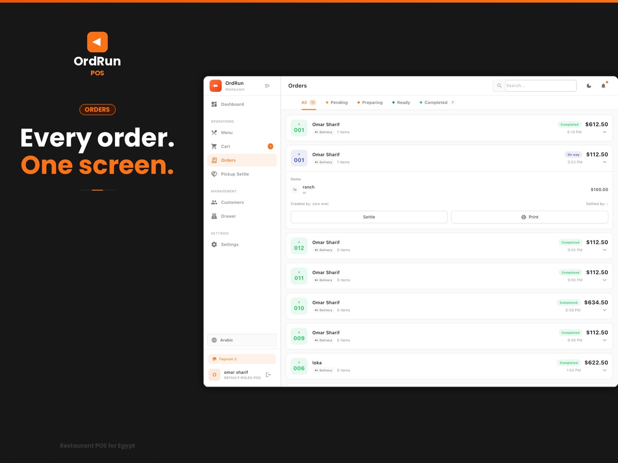
Task: Click the Print button
Action: coord(529,217)
